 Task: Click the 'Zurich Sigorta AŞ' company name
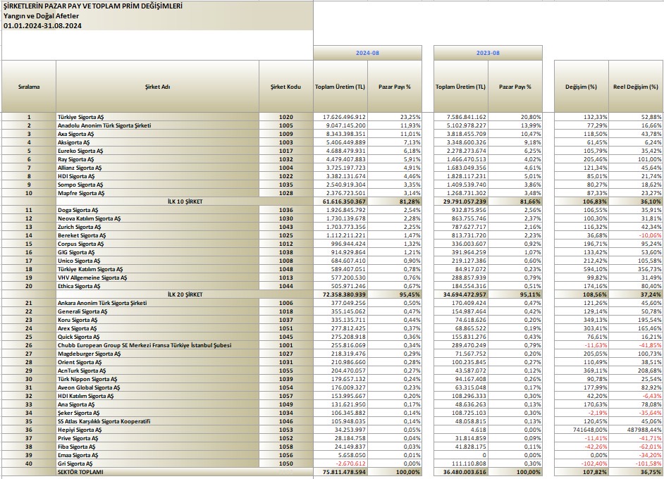click(x=157, y=227)
